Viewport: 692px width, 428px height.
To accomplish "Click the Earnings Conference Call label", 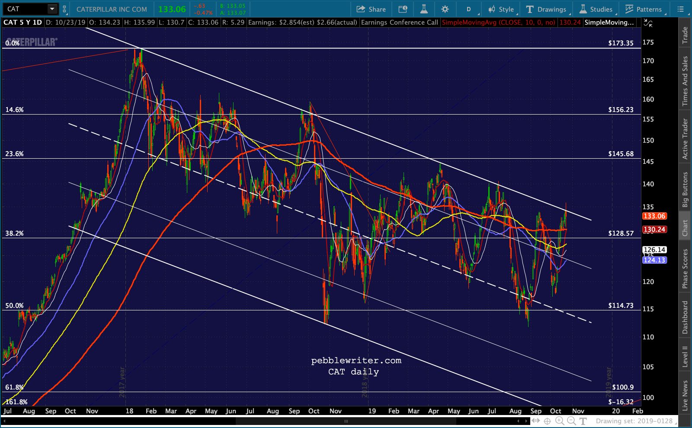I will (x=400, y=22).
